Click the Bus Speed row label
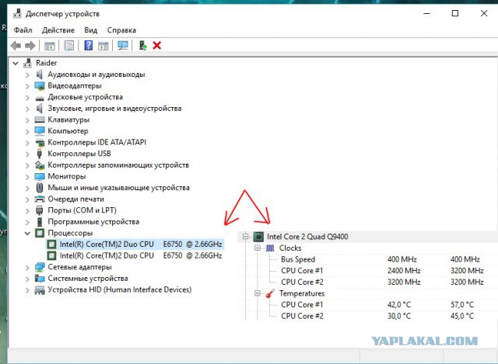 coord(298,259)
